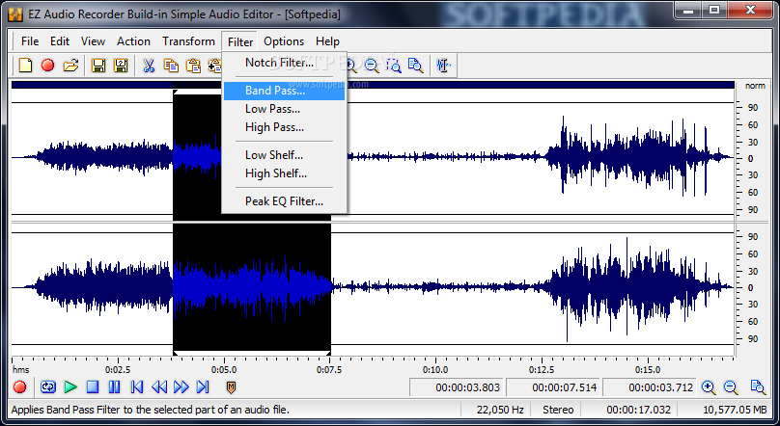Close the open Filter menu by clicking Filter
780x426 pixels.
click(x=240, y=41)
